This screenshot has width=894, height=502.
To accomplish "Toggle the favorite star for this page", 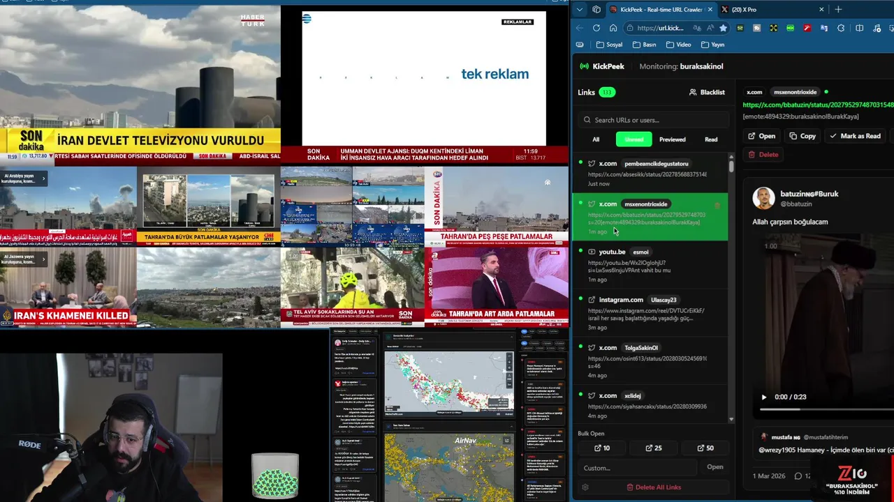I will click(723, 28).
